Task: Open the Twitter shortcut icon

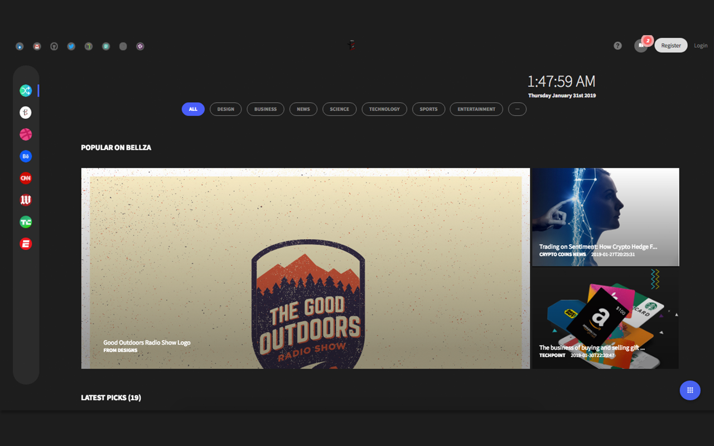Action: [71, 46]
